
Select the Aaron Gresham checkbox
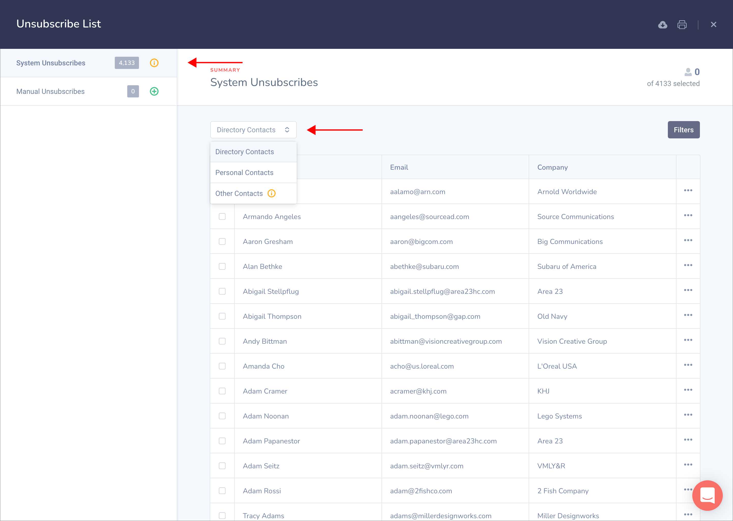(222, 242)
